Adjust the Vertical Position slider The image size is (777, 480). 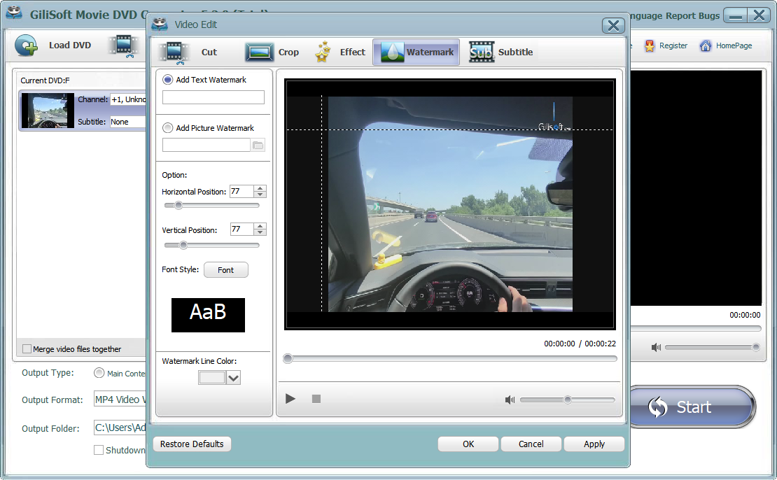point(211,245)
